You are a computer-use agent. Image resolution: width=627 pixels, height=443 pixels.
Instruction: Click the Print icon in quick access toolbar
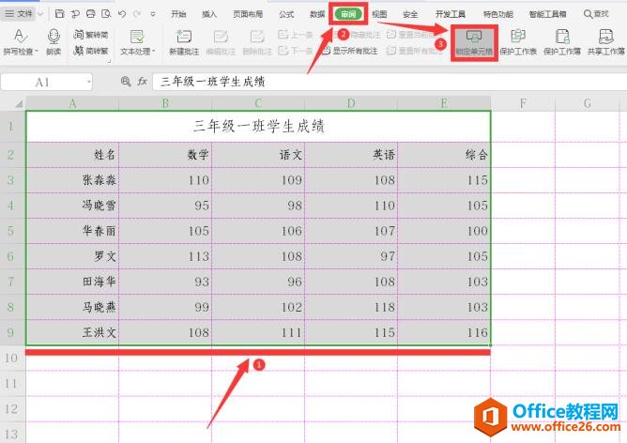tap(91, 14)
